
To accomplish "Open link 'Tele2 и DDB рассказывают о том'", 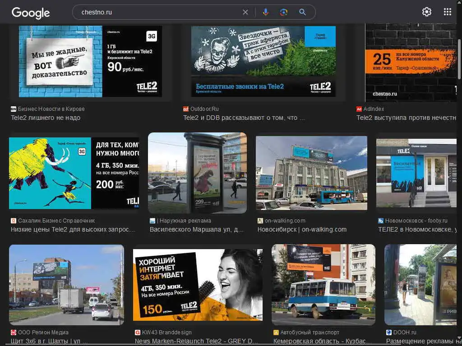I will click(x=244, y=118).
